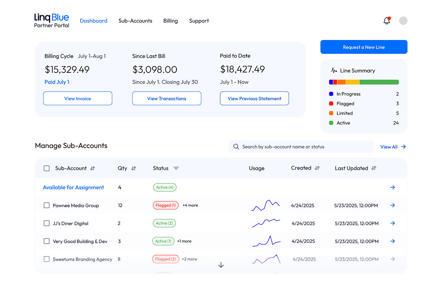The height and width of the screenshot is (287, 442).
Task: Open the Sub-Accounts nav item
Action: (x=135, y=21)
